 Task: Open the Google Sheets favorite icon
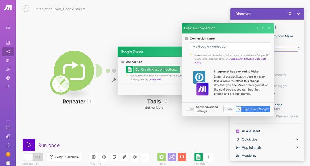click(198, 157)
